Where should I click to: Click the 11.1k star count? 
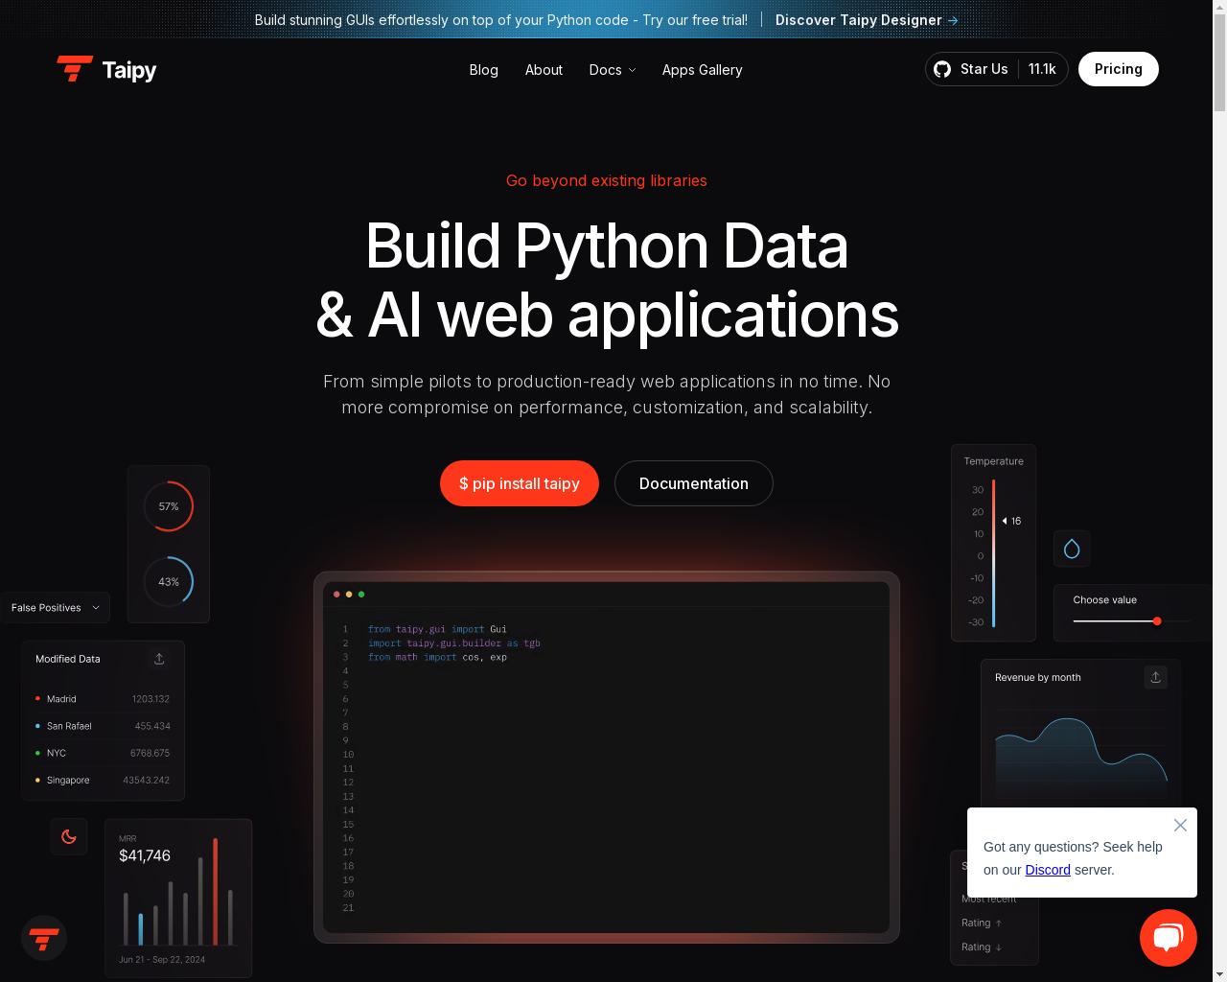[1042, 69]
